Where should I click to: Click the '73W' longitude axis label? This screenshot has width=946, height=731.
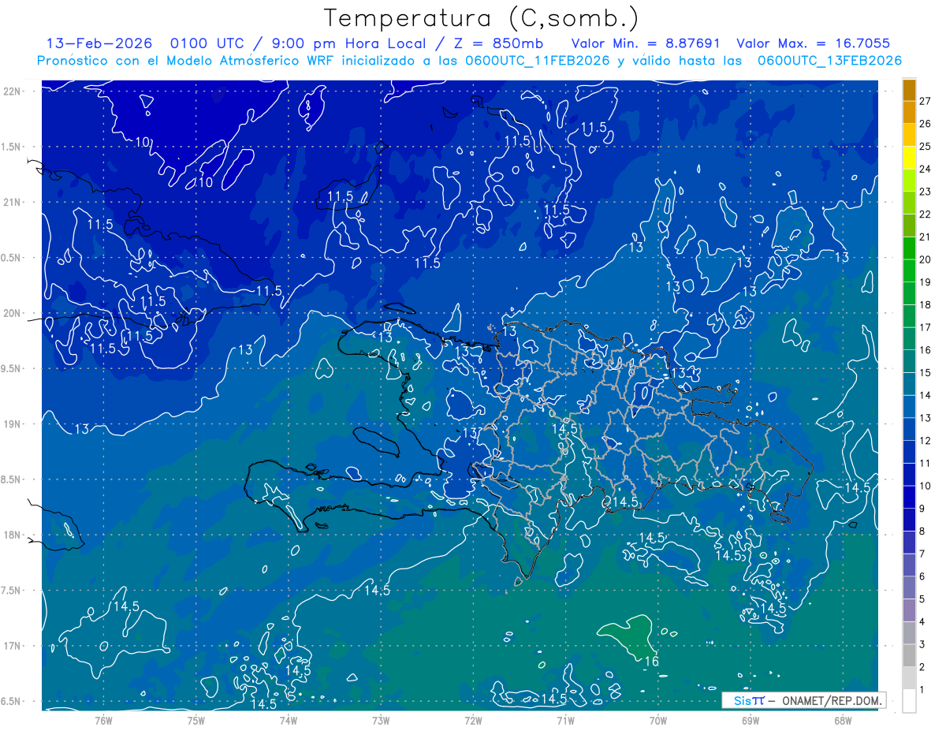(381, 720)
